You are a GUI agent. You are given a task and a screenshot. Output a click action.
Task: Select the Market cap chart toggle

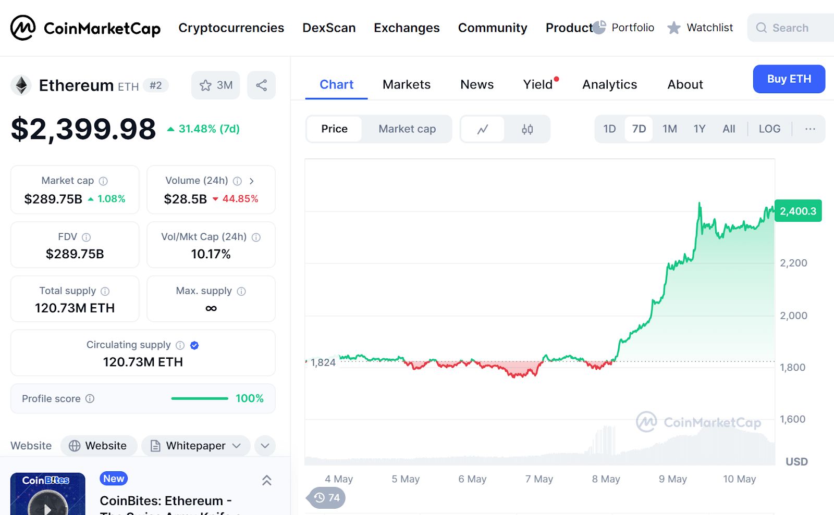(x=407, y=129)
